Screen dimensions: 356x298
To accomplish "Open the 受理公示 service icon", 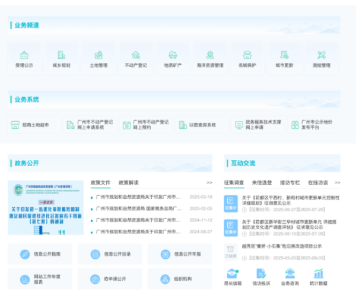I will tap(24, 55).
